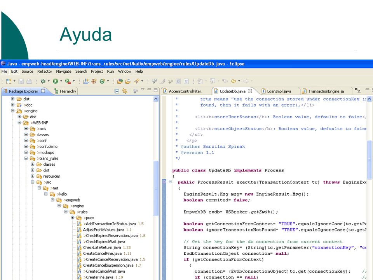The image size is (373, 280).
Task: Maximize the Package Explorer view
Action: pos(156,90)
